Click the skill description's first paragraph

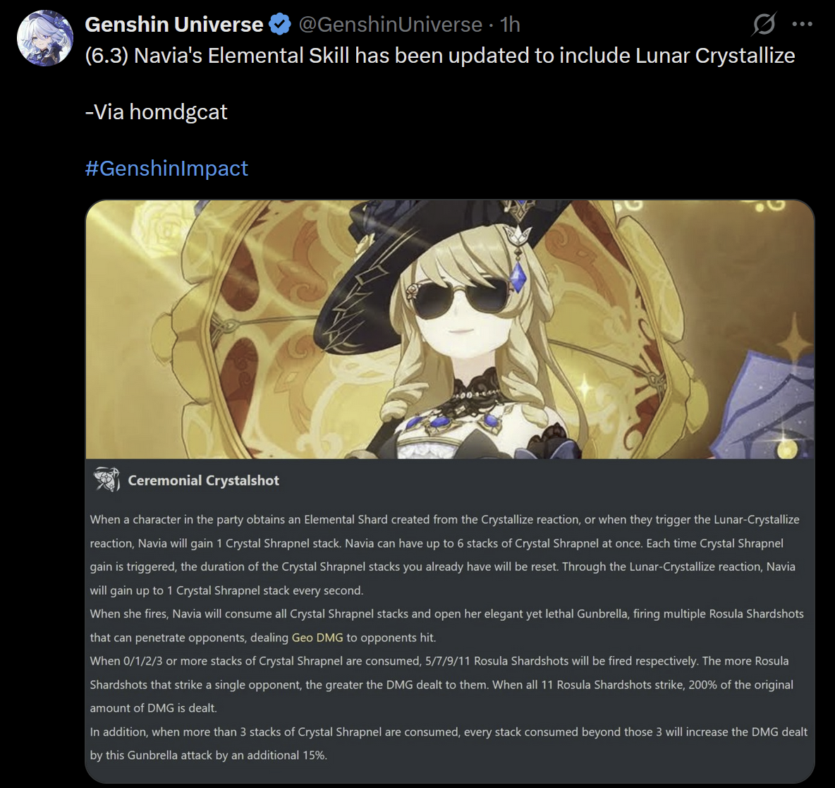445,555
